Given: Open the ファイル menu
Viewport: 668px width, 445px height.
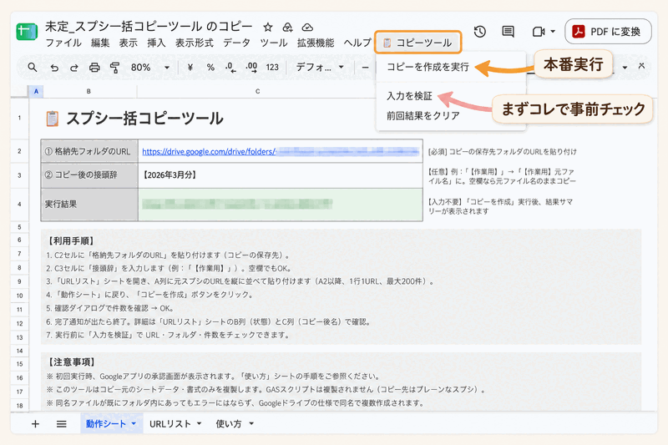Looking at the screenshot, I should click(x=63, y=43).
